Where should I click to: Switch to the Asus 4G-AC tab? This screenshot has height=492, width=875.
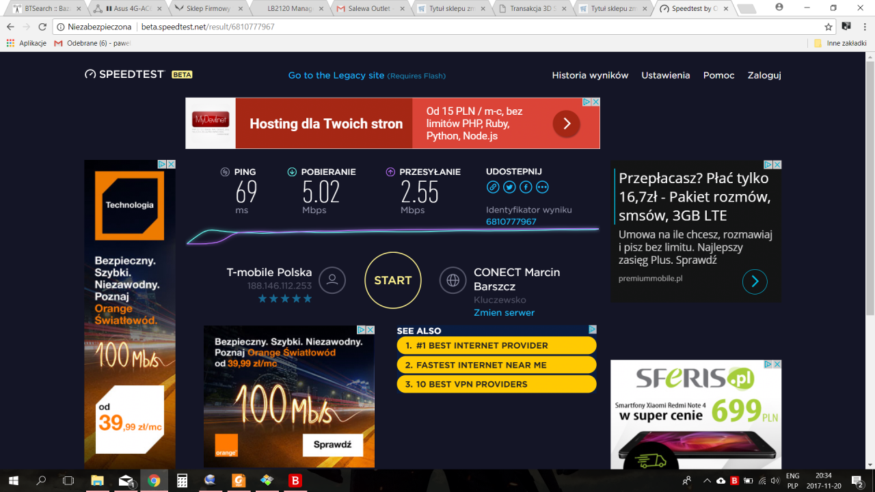127,8
